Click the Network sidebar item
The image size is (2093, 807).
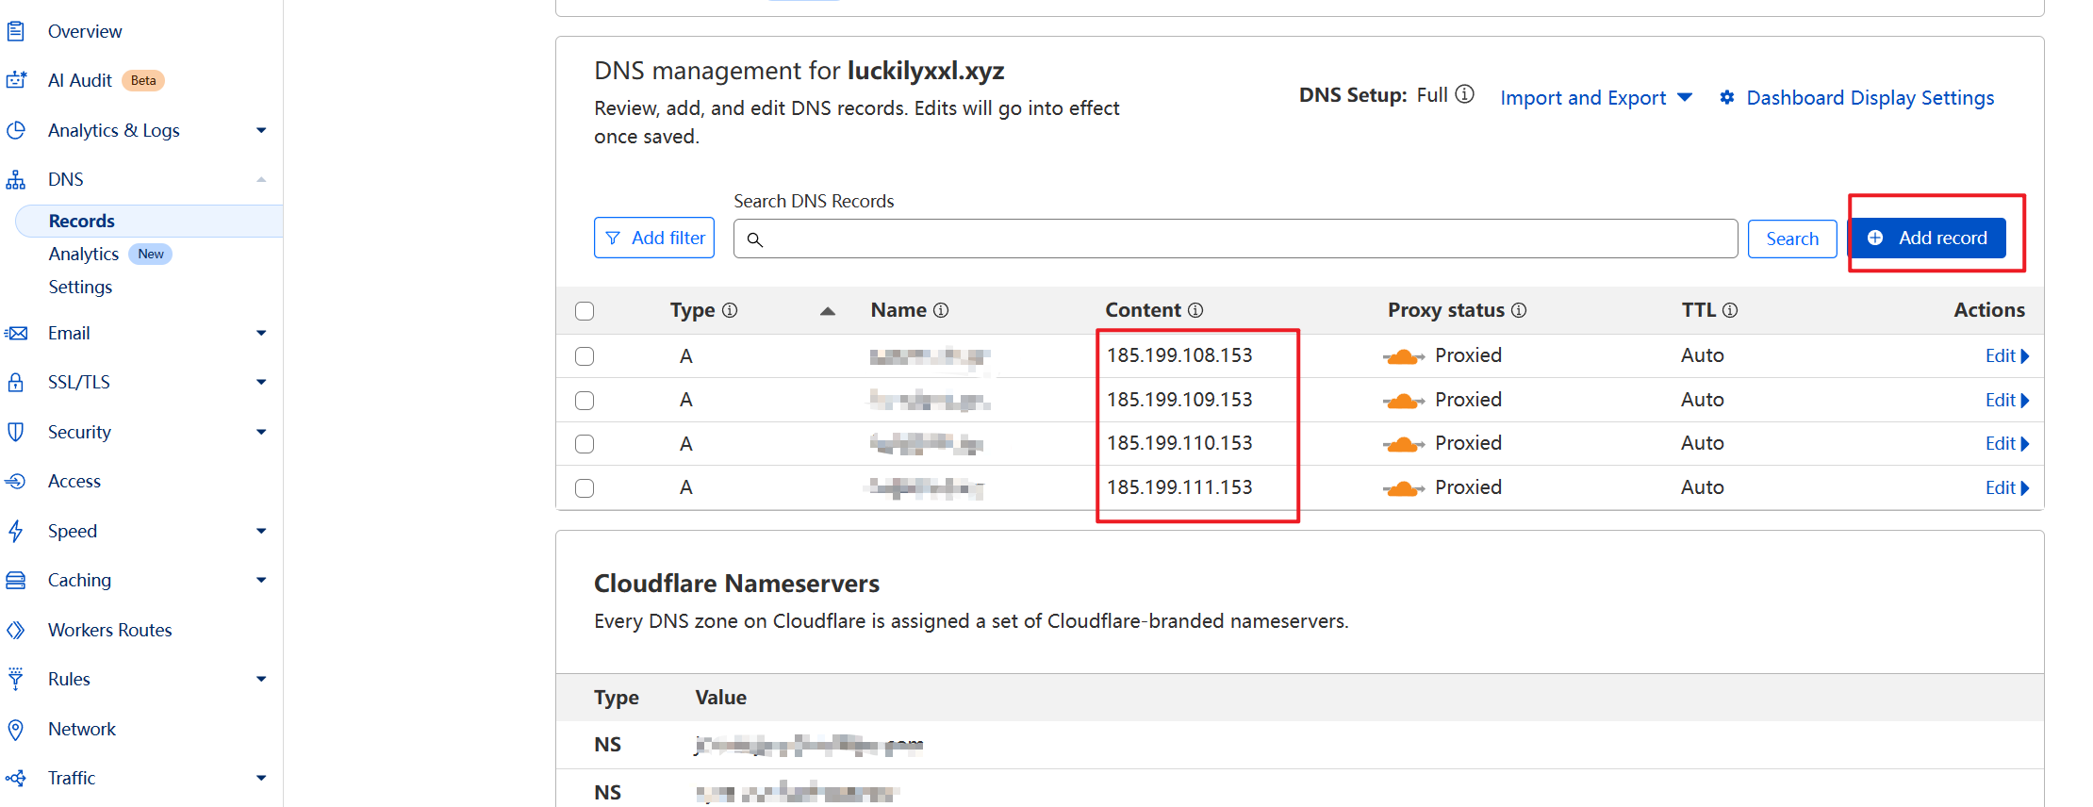82,729
